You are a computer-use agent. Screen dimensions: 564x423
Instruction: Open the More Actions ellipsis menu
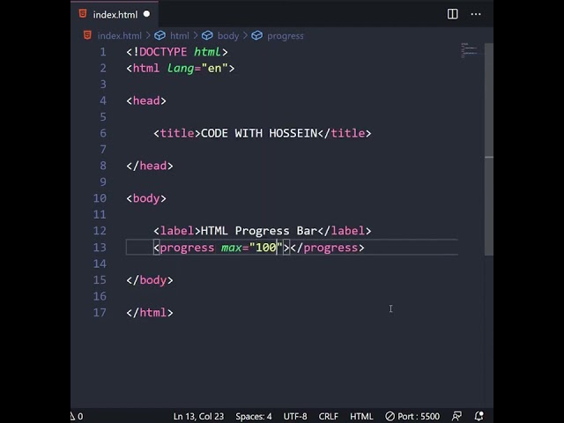coord(476,14)
